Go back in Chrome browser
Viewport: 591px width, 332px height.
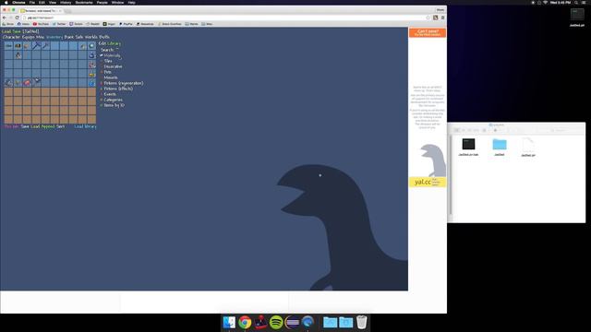4,18
